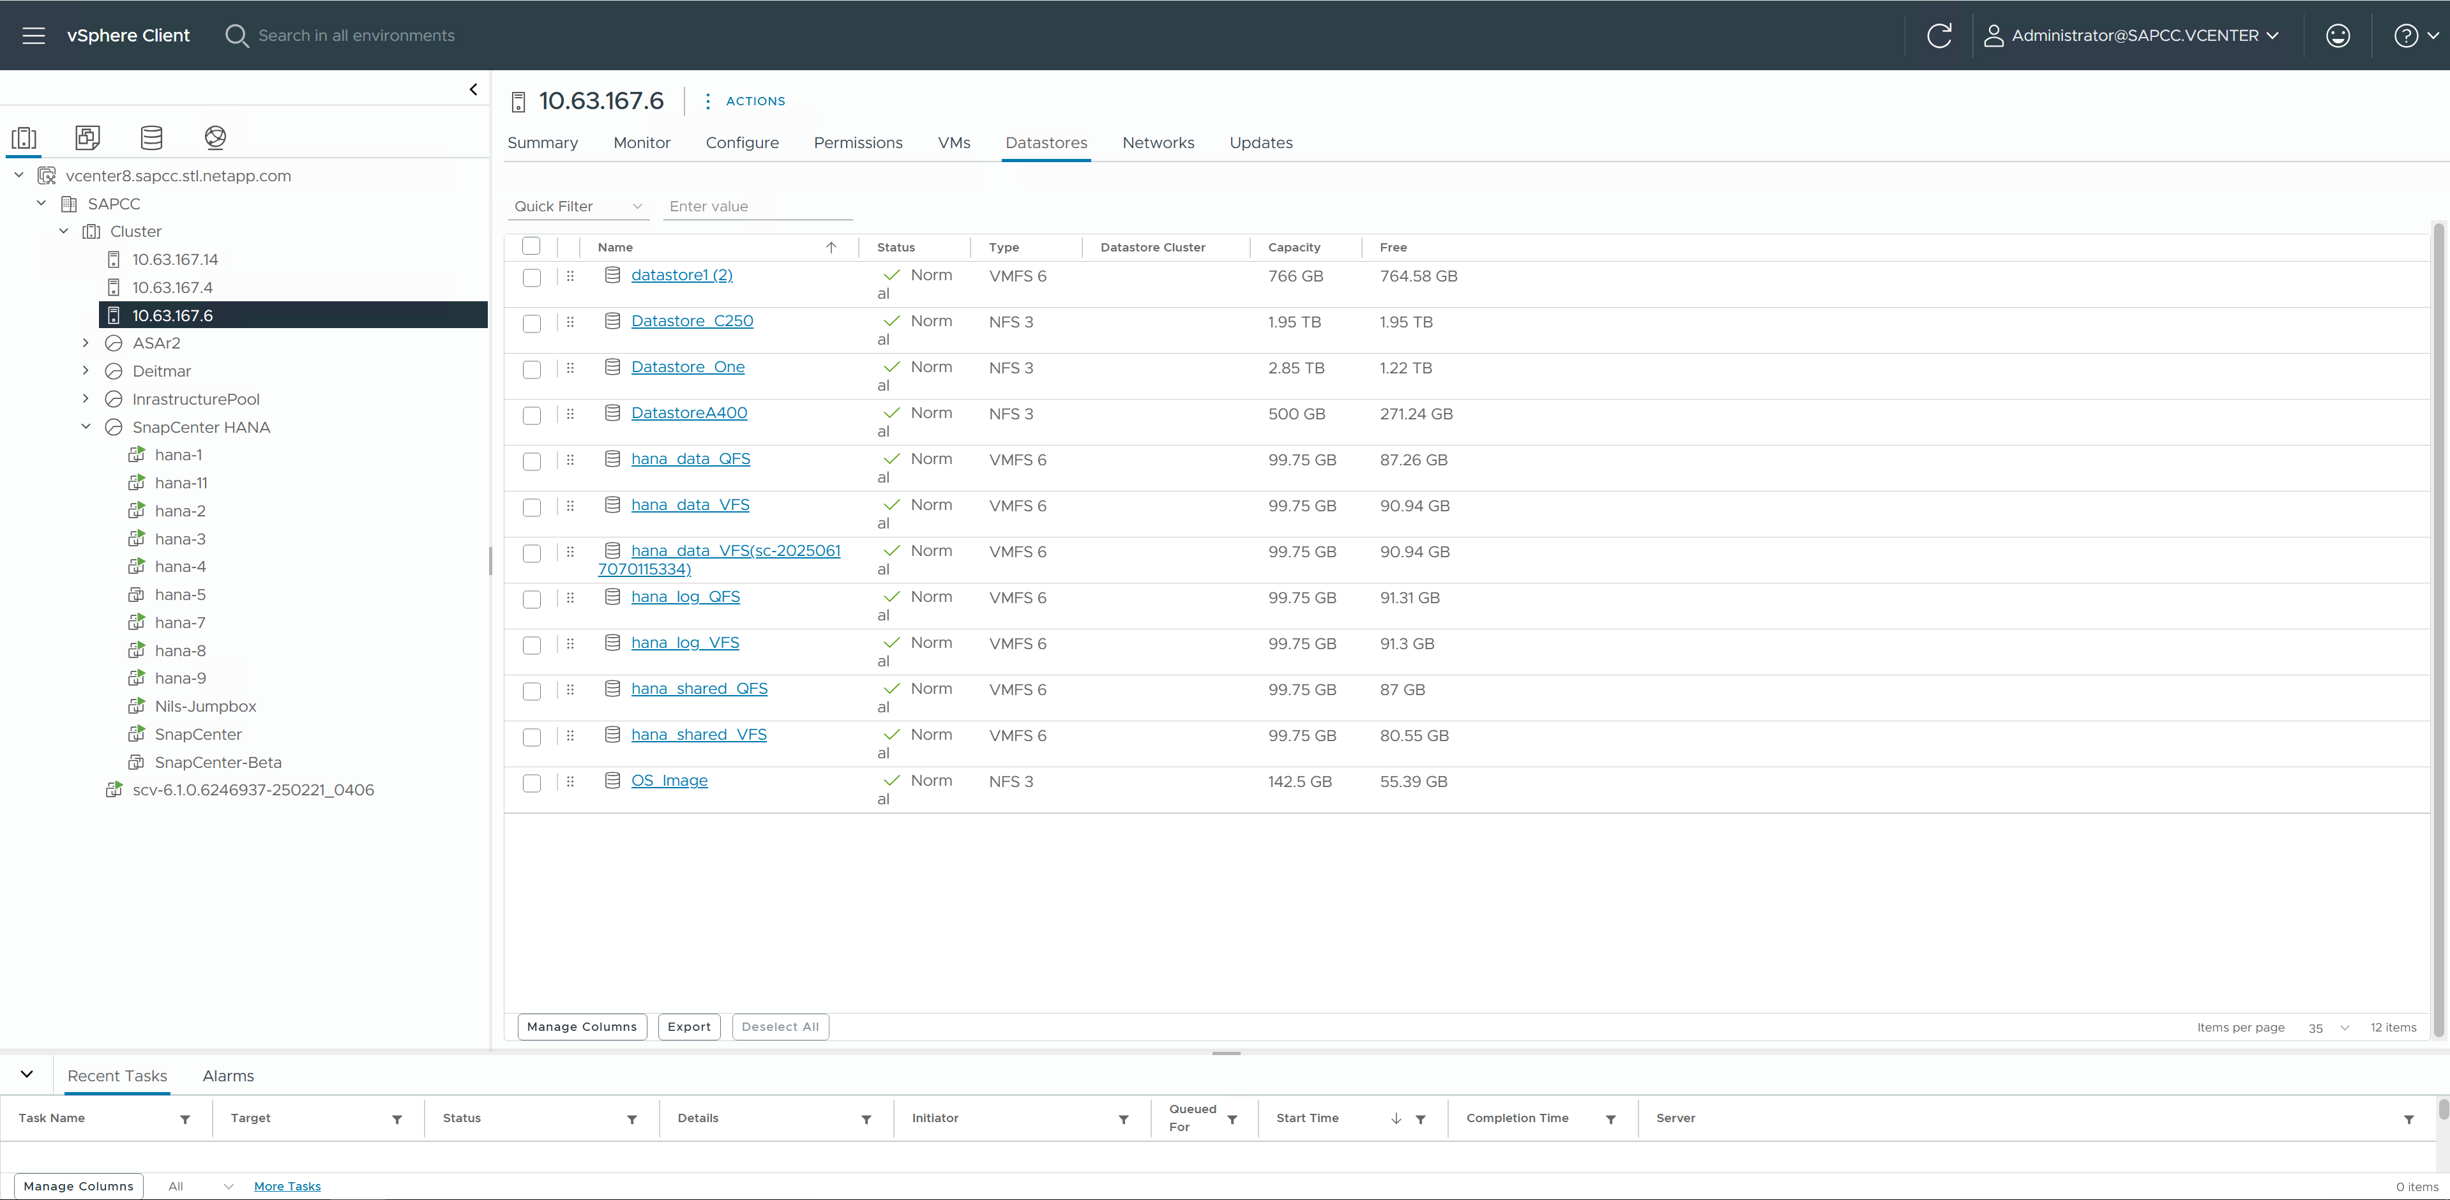2450x1200 pixels.
Task: Open the smiley feedback icon
Action: 2337,35
